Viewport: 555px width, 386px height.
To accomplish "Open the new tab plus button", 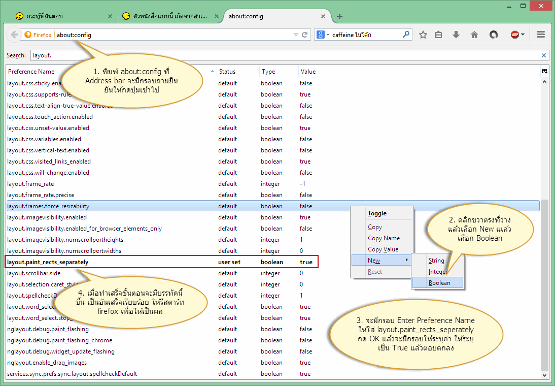I will click(340, 16).
